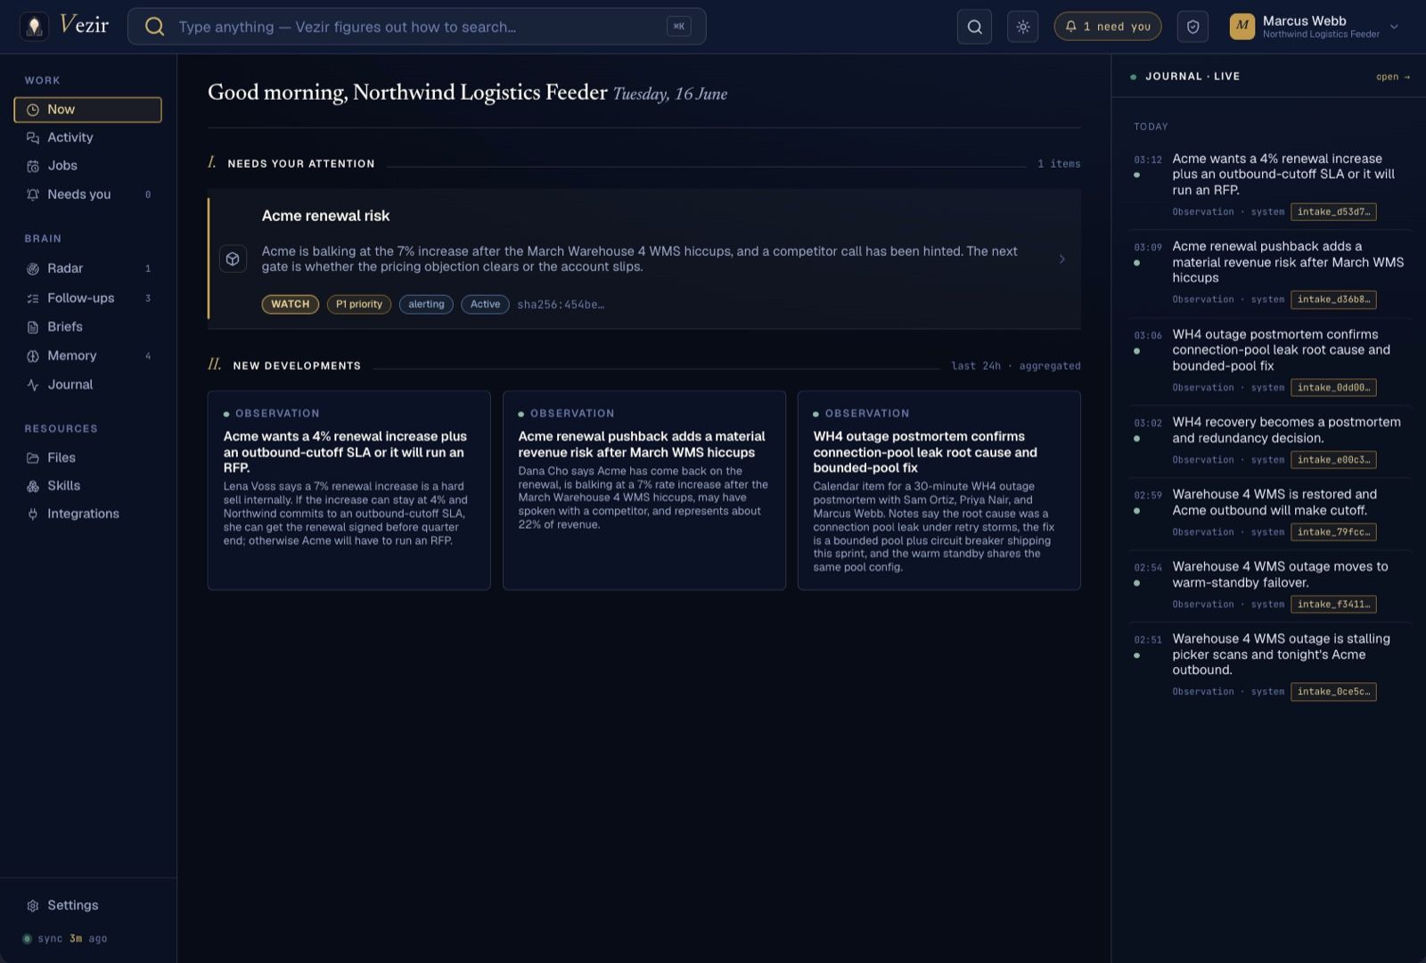
Task: Open the standalone search button in header
Action: click(x=974, y=27)
